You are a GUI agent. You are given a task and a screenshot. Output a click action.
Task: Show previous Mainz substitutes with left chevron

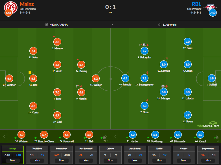point(4,137)
